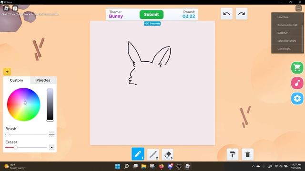Click inside the drawing canvas
The image size is (305, 171).
point(152,83)
